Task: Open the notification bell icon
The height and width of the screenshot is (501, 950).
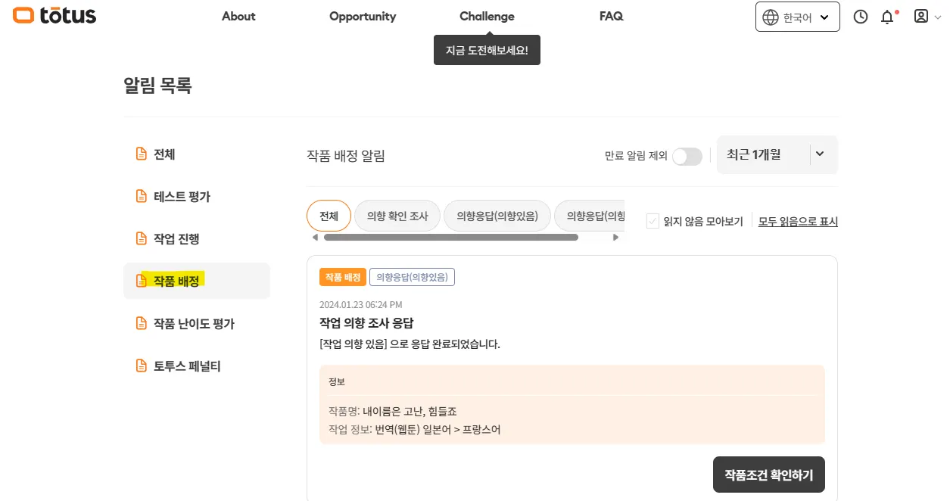Action: (887, 17)
